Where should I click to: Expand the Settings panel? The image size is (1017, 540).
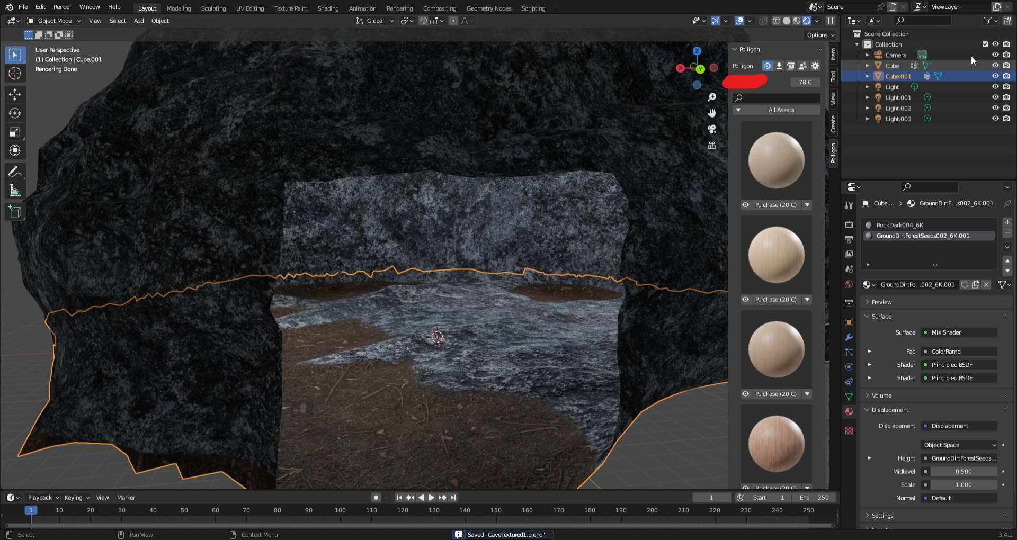point(882,516)
